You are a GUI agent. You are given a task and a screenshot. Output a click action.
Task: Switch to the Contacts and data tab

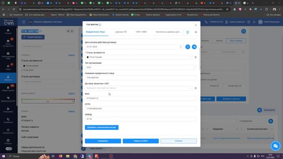168,32
